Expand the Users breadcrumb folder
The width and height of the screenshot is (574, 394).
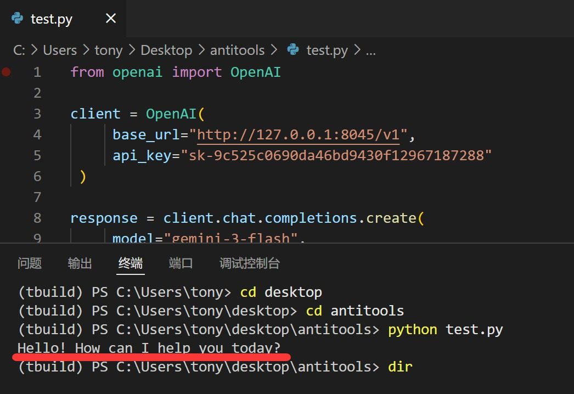pos(60,50)
